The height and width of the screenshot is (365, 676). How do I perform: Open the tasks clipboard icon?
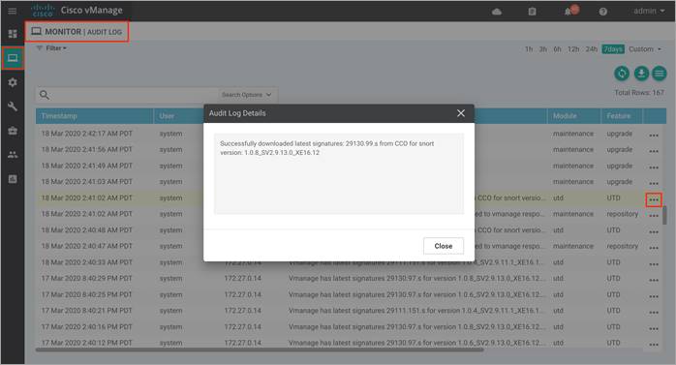coord(532,12)
